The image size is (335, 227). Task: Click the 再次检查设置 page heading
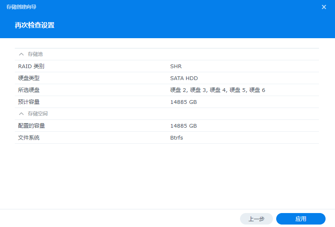click(x=35, y=25)
